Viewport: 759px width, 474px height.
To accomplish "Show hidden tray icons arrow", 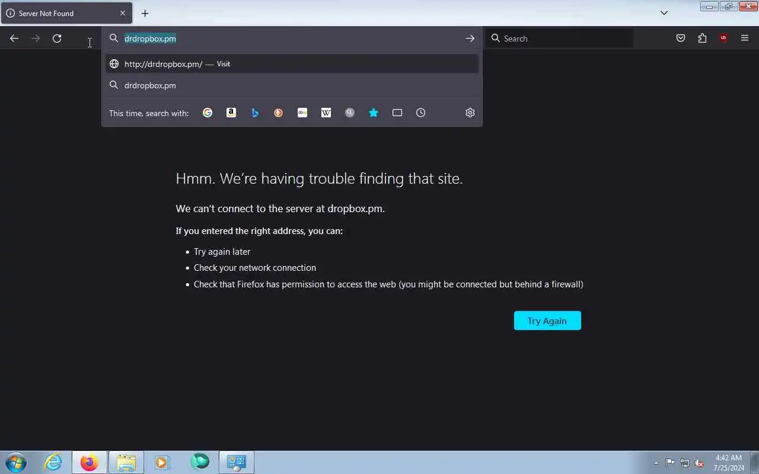I will click(656, 463).
